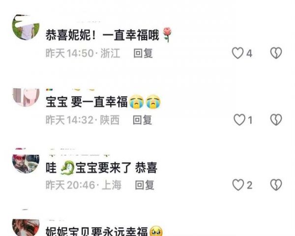Tap broken heart on the 陕西 comment

[276, 120]
